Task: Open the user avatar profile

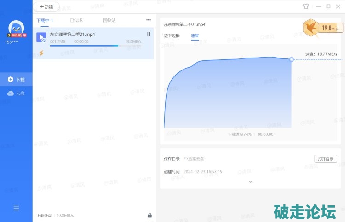Action: pos(16,28)
